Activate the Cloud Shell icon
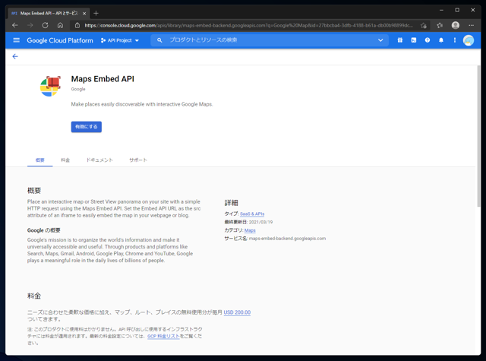Screen dimensions: 486x361 point(414,40)
